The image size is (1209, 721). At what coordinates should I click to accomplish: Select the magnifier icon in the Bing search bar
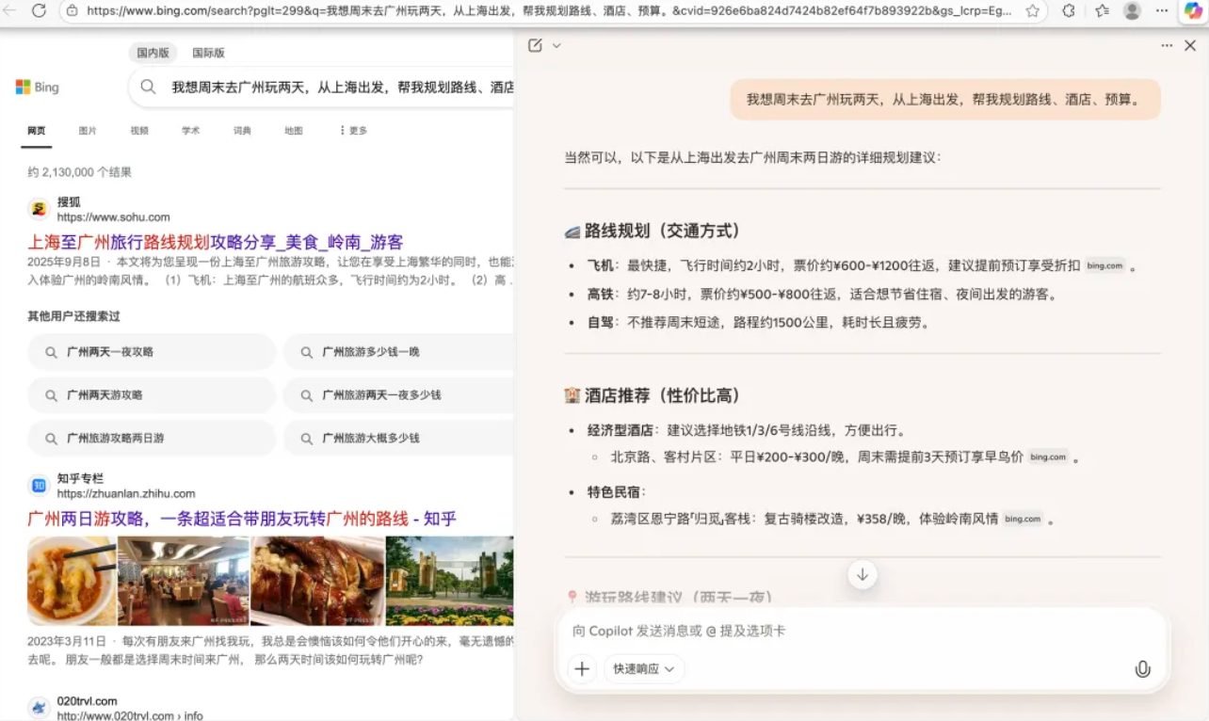[x=148, y=87]
